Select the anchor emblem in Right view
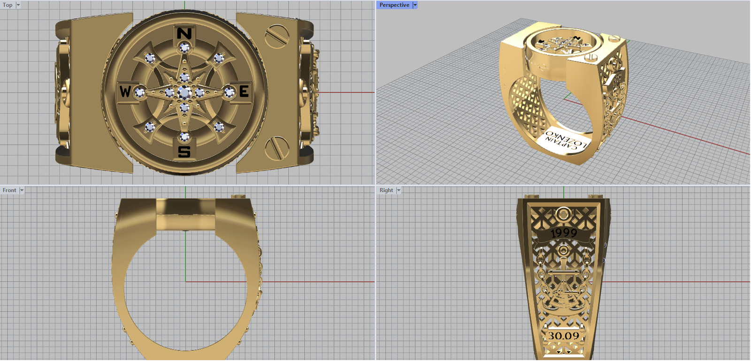 (x=563, y=286)
